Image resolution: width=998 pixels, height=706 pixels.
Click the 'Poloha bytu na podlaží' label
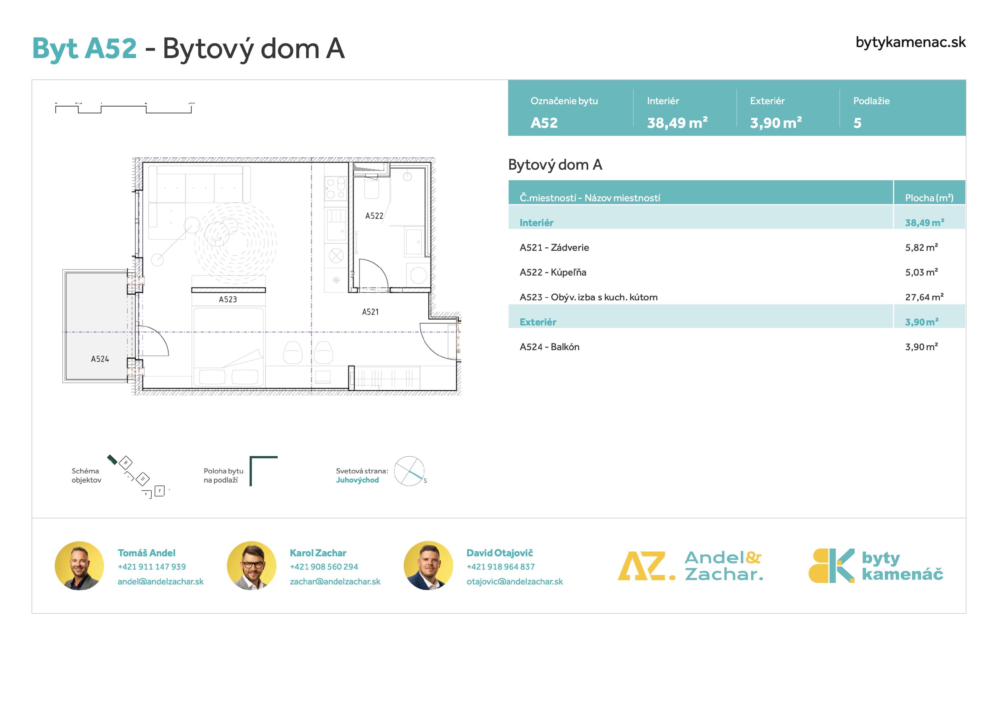(223, 475)
